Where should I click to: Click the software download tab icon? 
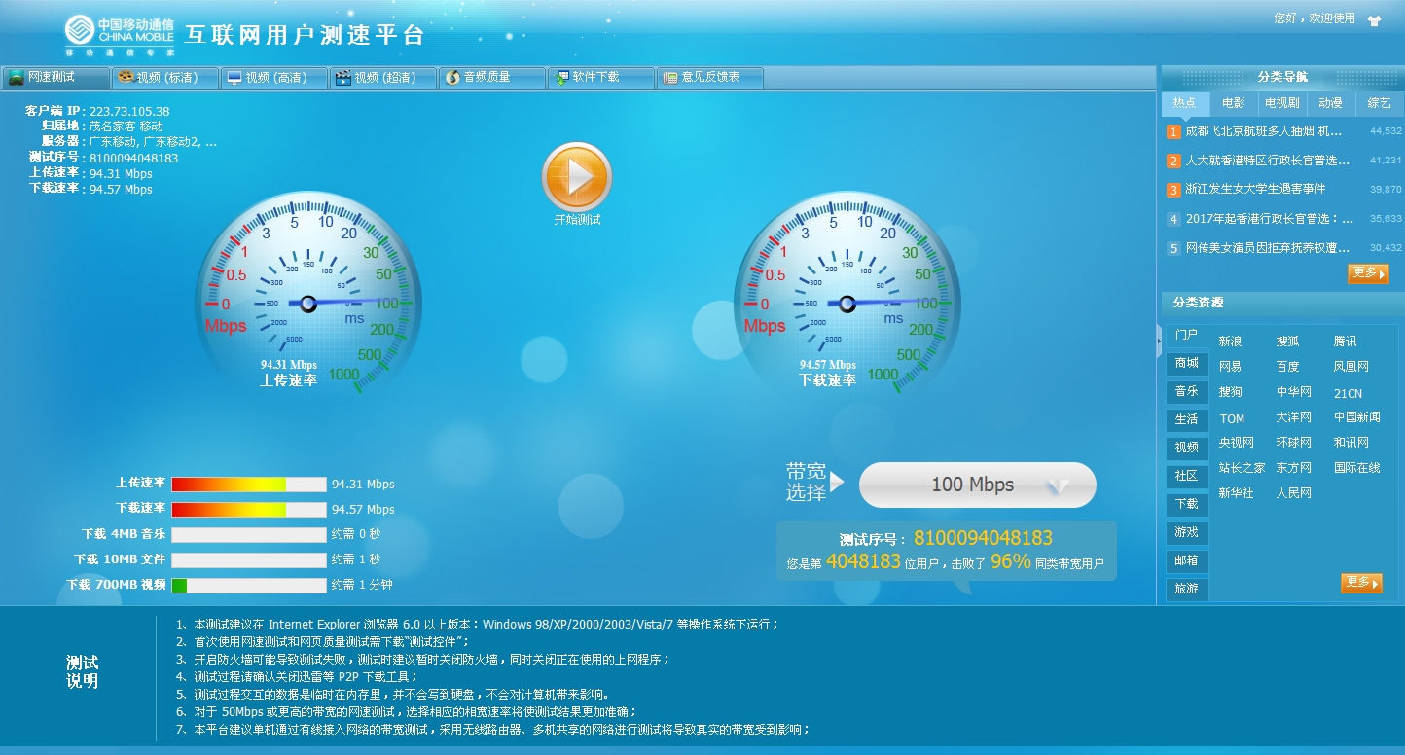tap(560, 78)
